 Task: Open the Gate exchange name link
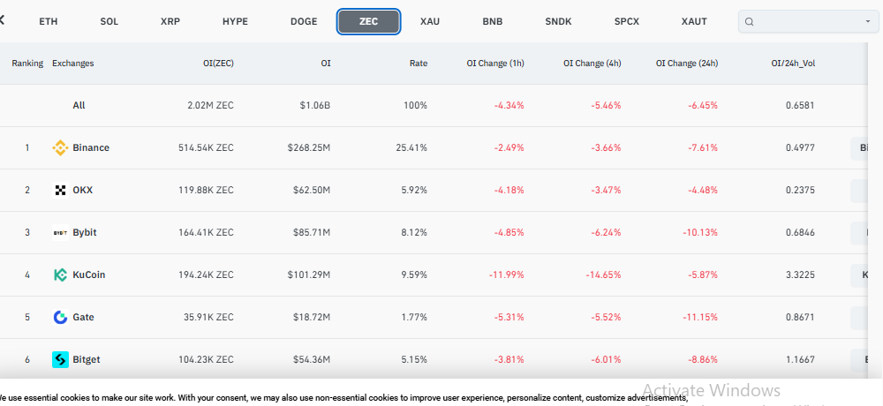pyautogui.click(x=83, y=317)
